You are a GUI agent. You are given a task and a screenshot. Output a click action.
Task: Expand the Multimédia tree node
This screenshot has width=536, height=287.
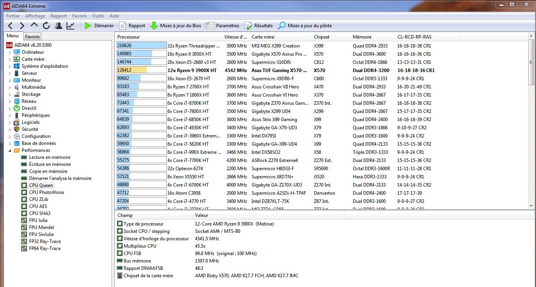click(x=10, y=87)
